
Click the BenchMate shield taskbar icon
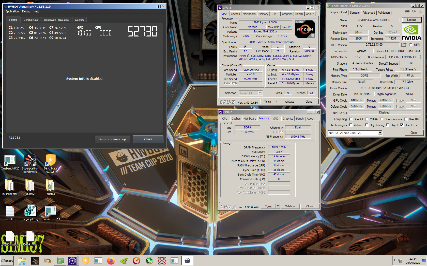click(x=86, y=261)
